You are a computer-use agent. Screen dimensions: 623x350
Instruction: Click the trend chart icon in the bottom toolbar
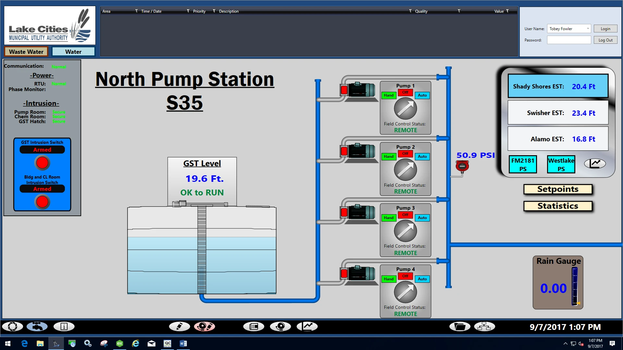coord(307,327)
